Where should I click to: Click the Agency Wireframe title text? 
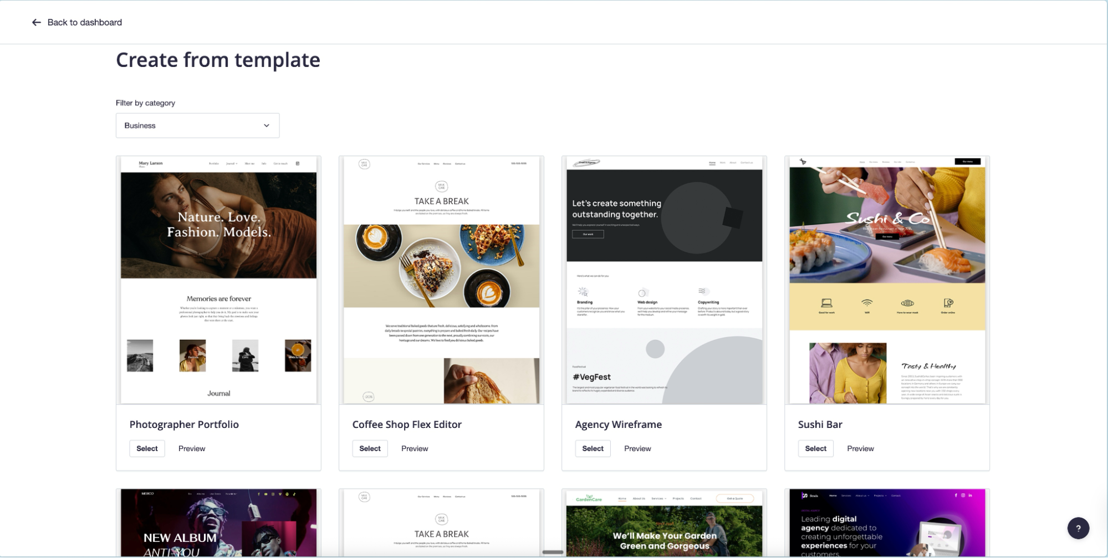(619, 425)
